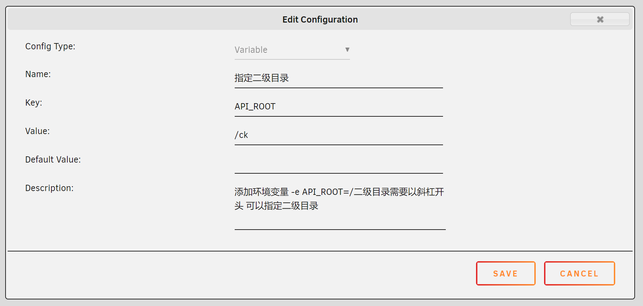Click the 'Config Type:' label
Viewport: 643px width, 306px height.
50,47
